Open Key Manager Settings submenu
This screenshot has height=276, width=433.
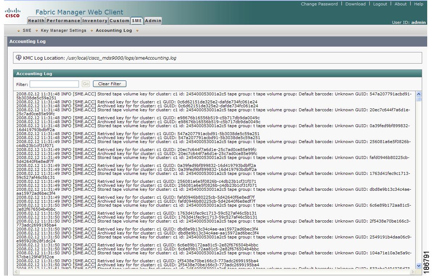63,30
